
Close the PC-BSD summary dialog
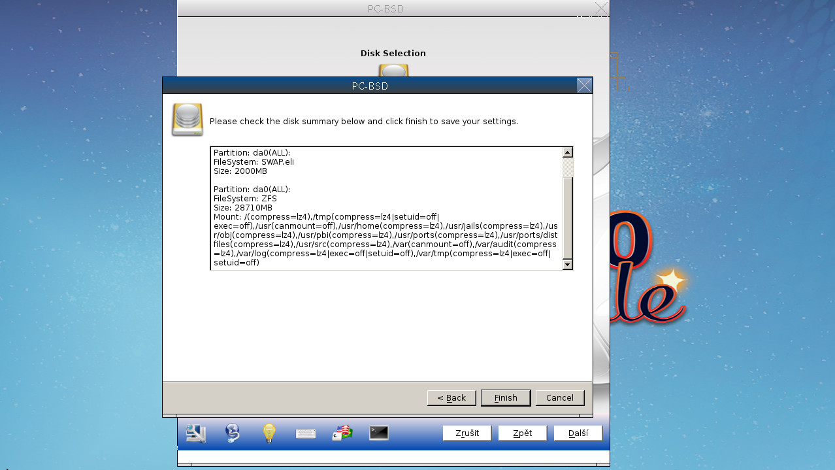coord(583,86)
